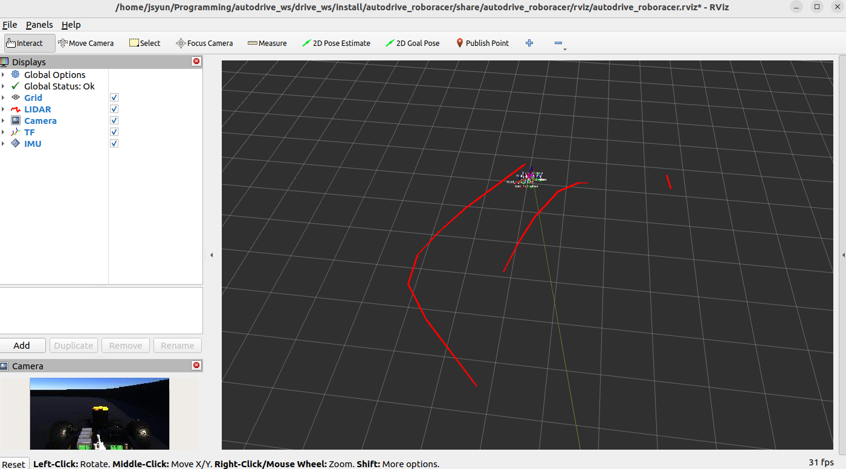
Task: Click the Focus Camera tool
Action: pyautogui.click(x=204, y=43)
